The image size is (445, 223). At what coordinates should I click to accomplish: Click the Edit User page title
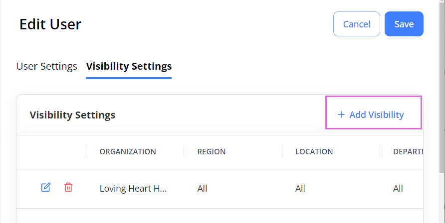(x=50, y=24)
